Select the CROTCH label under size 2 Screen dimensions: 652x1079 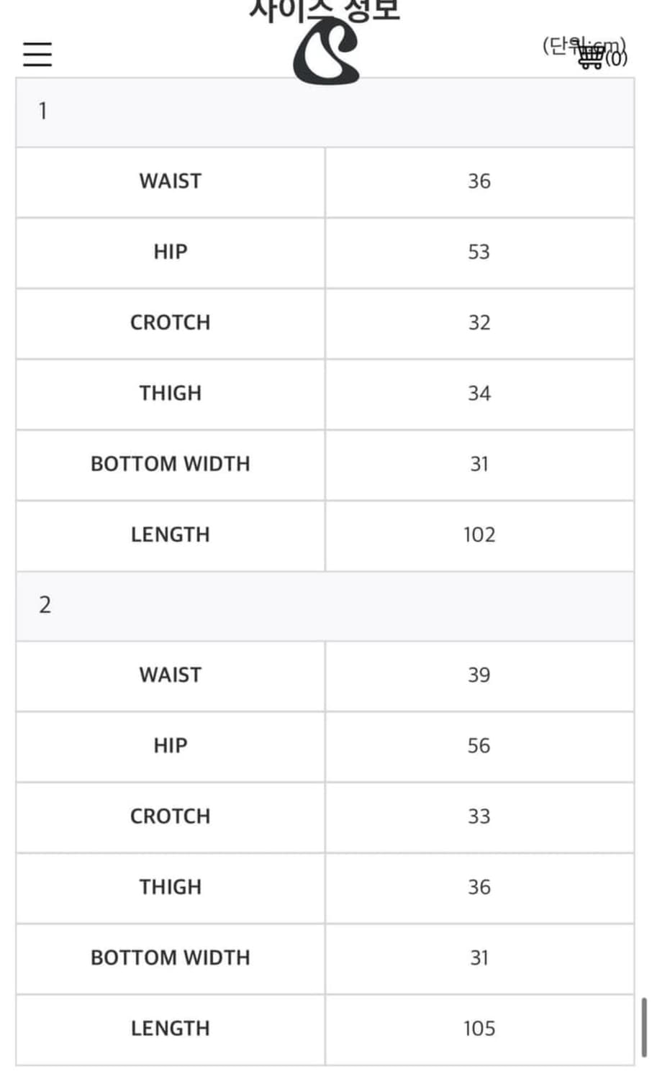click(x=171, y=816)
